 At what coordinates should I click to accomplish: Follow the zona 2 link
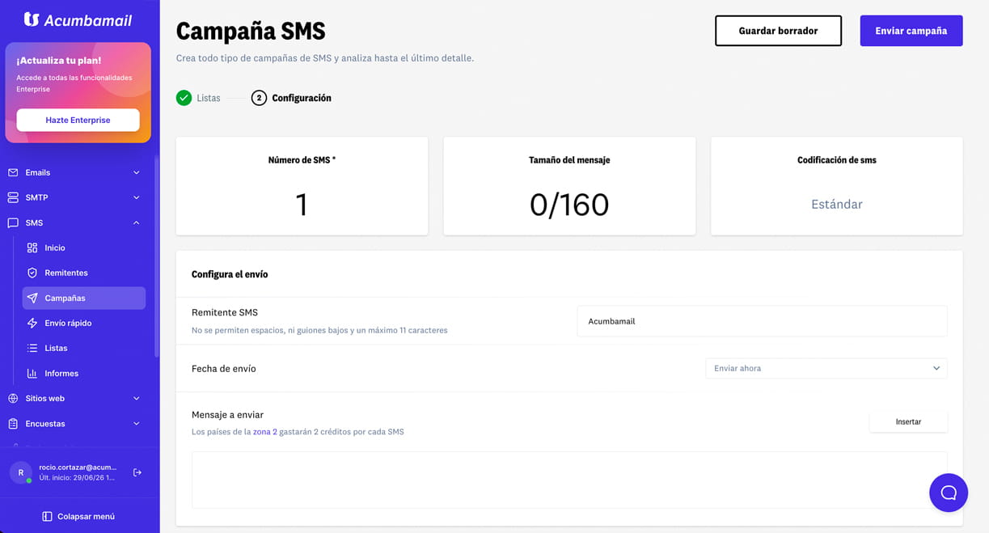pyautogui.click(x=265, y=432)
